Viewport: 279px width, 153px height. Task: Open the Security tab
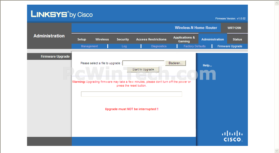[x=123, y=39]
